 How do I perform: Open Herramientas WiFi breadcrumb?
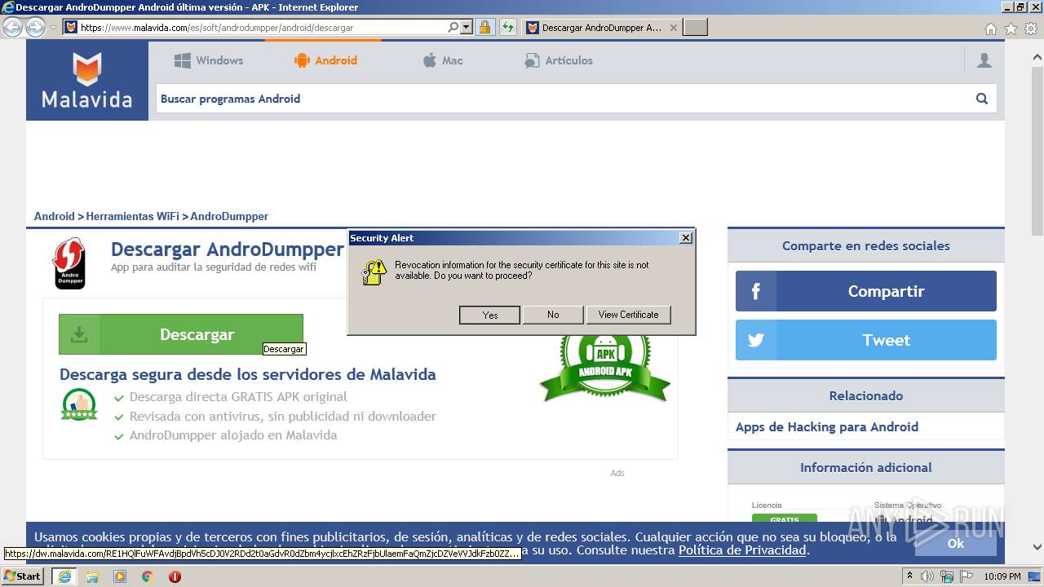click(132, 216)
